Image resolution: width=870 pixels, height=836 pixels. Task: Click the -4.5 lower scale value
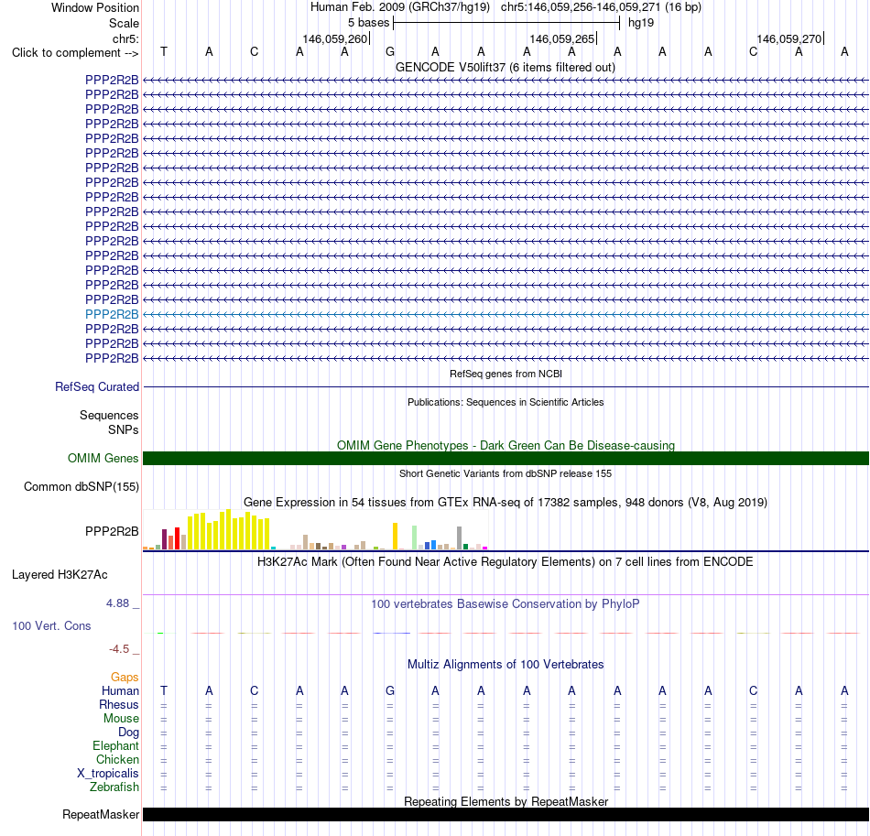point(119,649)
